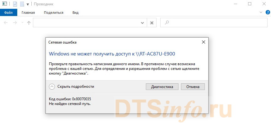Click the error code 0x80070035 text
Screen dimensions: 271x136
click(82, 99)
